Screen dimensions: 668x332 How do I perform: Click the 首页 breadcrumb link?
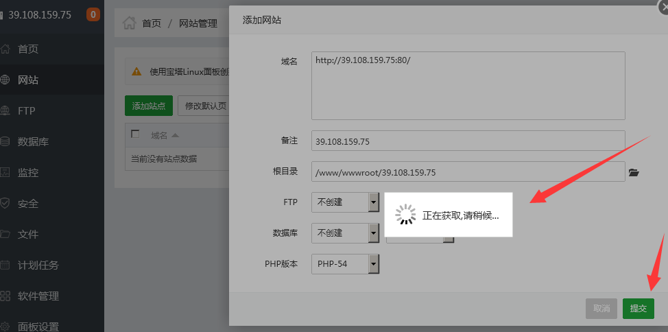click(152, 23)
